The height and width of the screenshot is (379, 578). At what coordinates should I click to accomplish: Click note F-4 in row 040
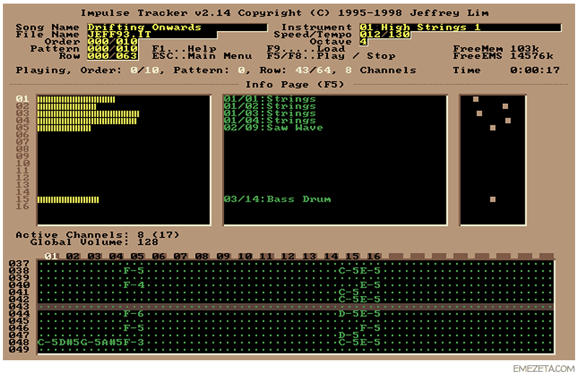(134, 285)
